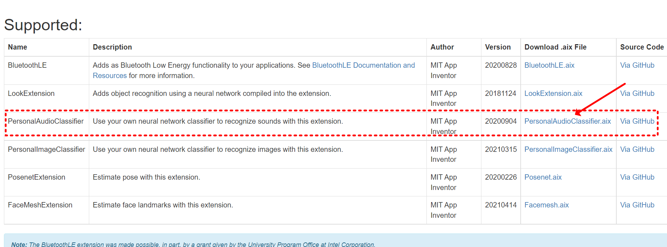Open the BluetoothLE Documentation and Resources link
This screenshot has height=247, width=667.
(363, 66)
